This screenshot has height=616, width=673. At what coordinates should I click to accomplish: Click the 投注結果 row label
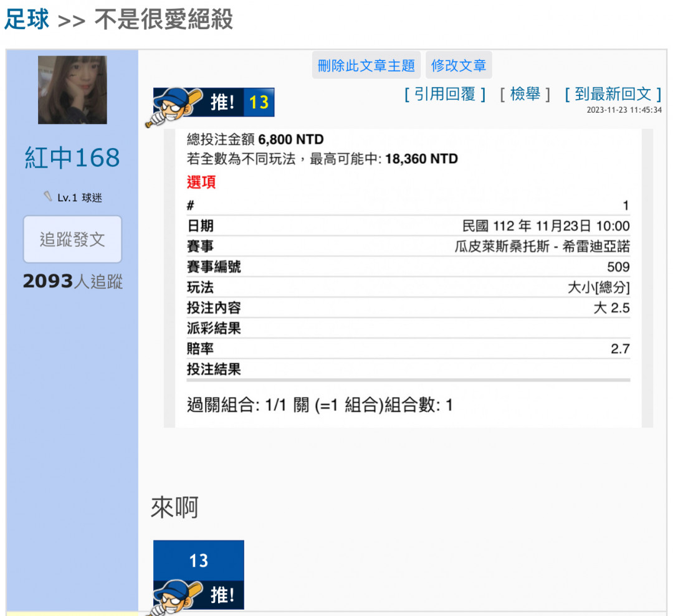tap(214, 369)
